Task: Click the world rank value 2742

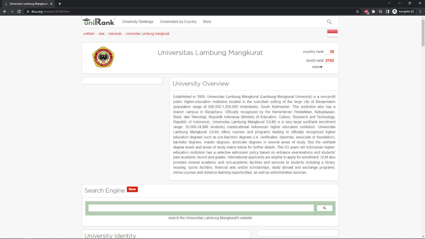Action: click(330, 60)
